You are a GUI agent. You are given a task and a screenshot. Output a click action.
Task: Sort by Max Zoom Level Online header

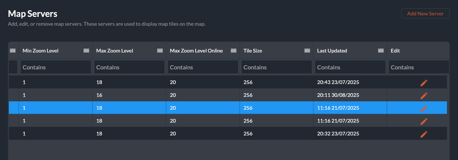[196, 51]
